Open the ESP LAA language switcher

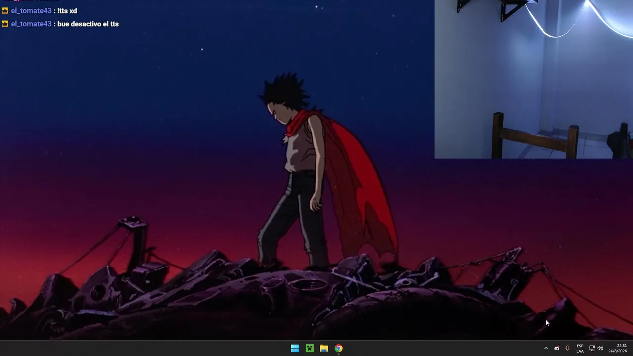580,348
